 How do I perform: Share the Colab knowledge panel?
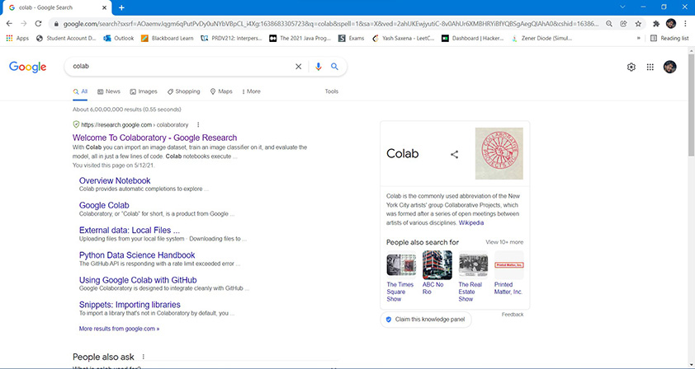[x=454, y=154]
